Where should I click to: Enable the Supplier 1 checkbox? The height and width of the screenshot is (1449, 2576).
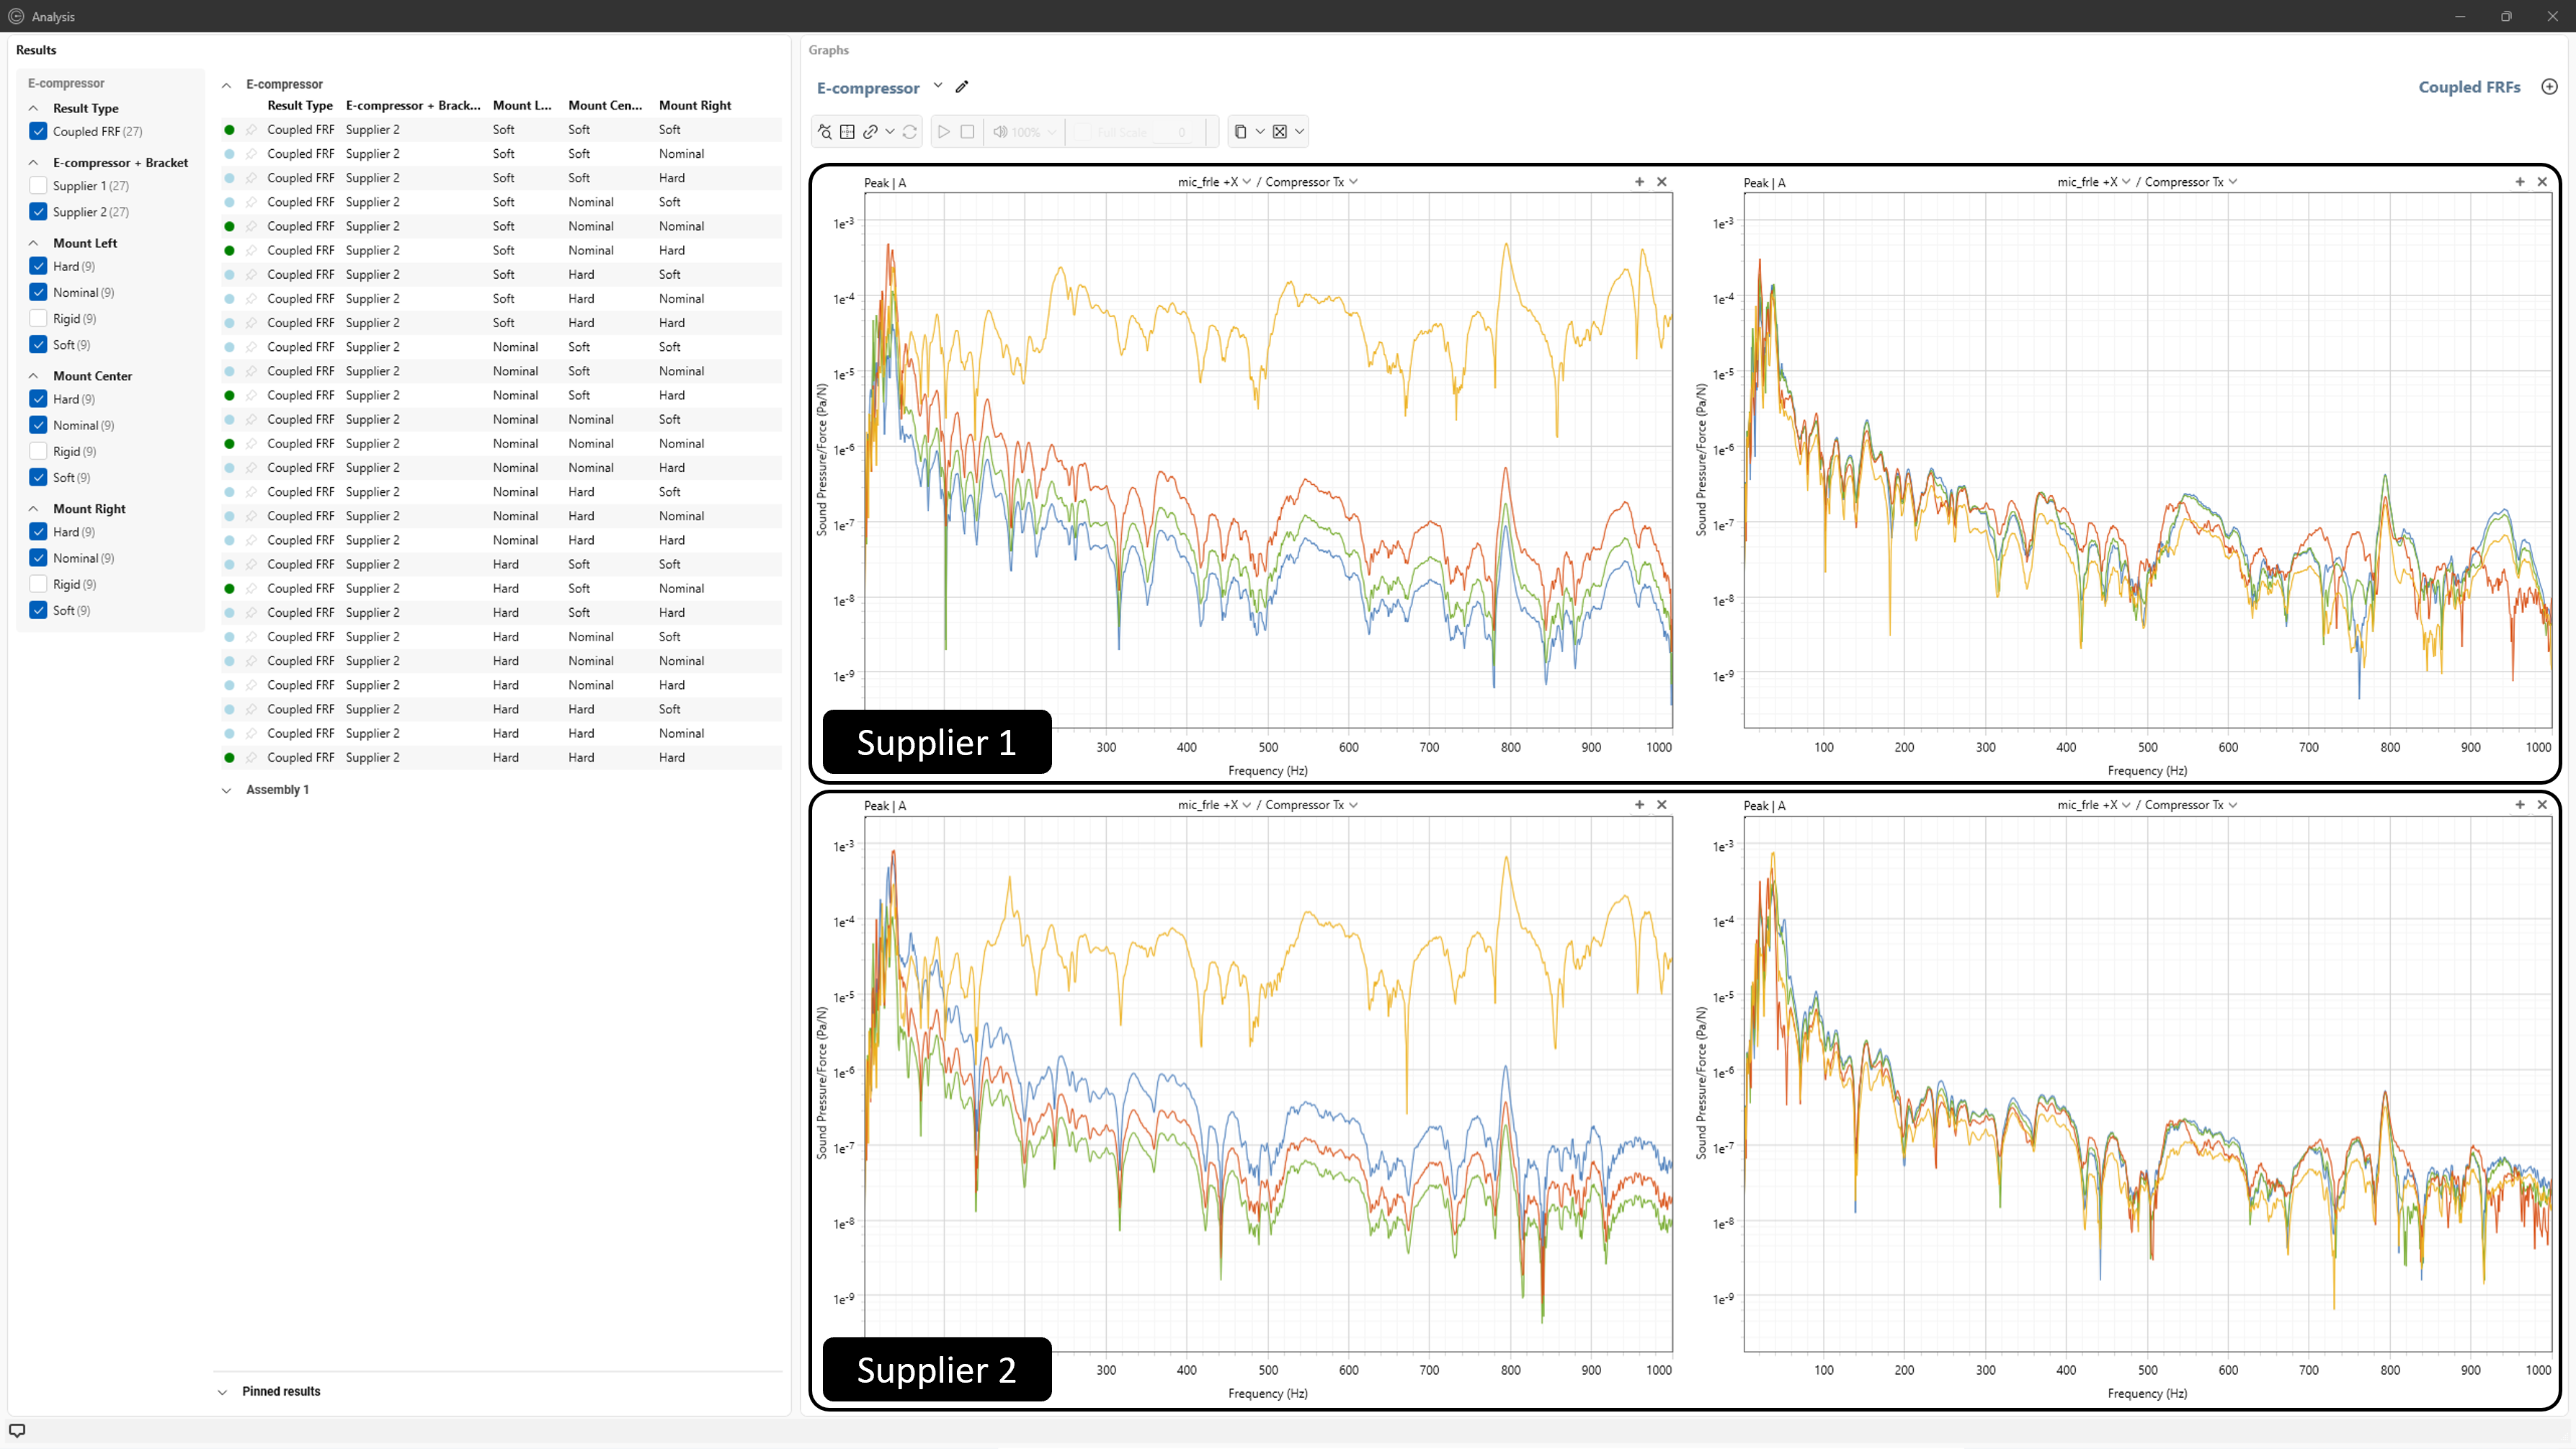pos(38,185)
